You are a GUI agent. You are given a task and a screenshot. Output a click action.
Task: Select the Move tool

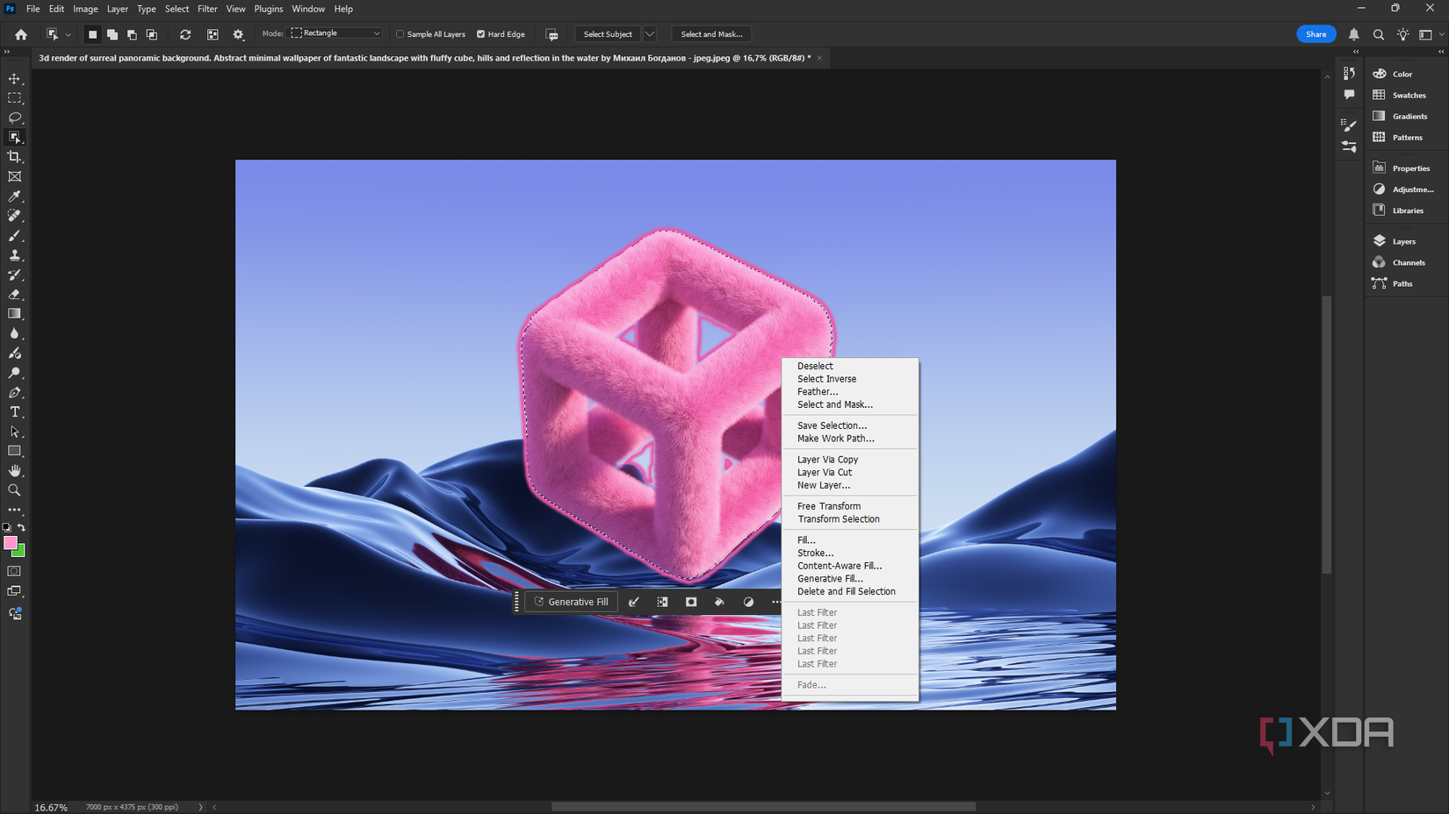tap(15, 78)
